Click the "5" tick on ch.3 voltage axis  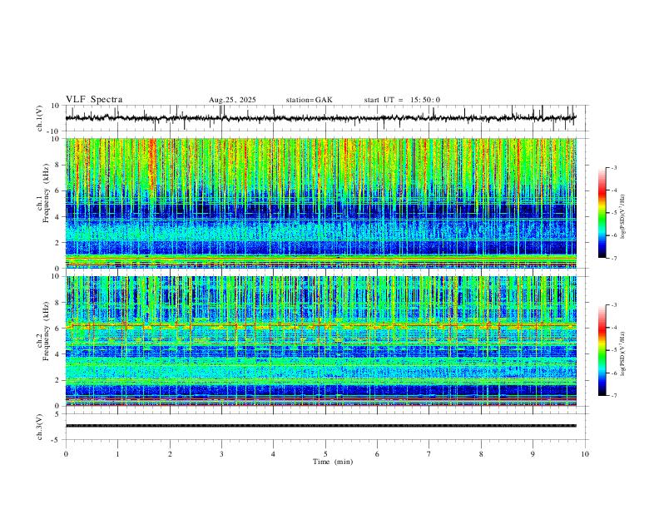click(58, 414)
